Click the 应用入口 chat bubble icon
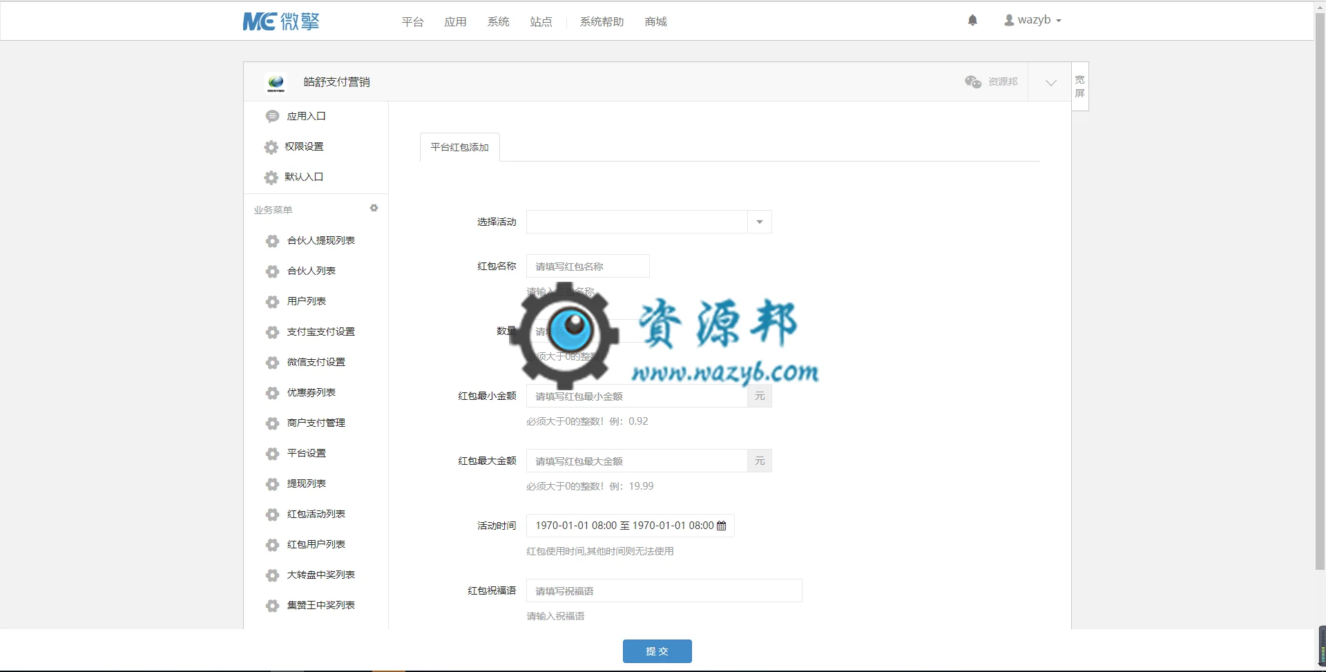 pos(272,116)
